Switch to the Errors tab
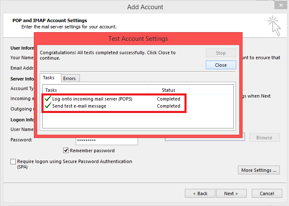Image resolution: width=289 pixels, height=206 pixels. 70,78
